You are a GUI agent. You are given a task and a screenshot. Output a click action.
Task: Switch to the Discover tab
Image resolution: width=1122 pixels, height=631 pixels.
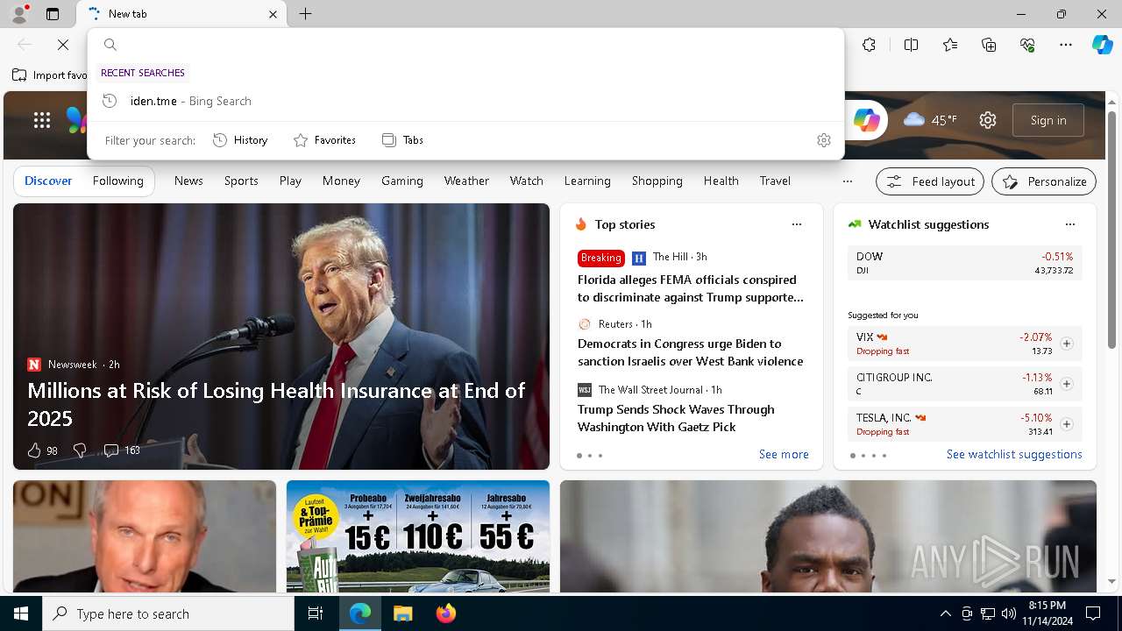pyautogui.click(x=48, y=181)
